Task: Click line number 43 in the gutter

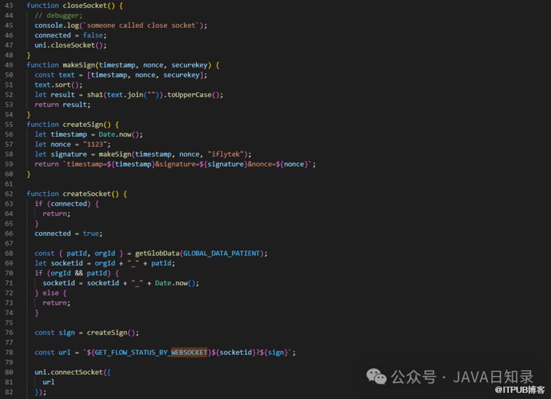Action: click(x=9, y=6)
